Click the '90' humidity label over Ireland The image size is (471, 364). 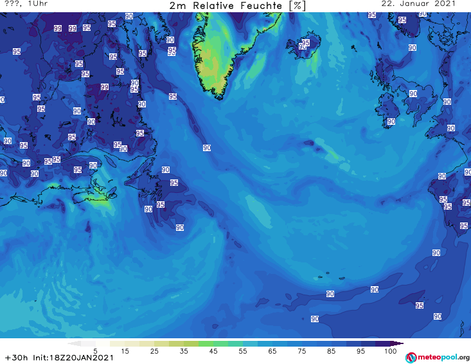391,122
